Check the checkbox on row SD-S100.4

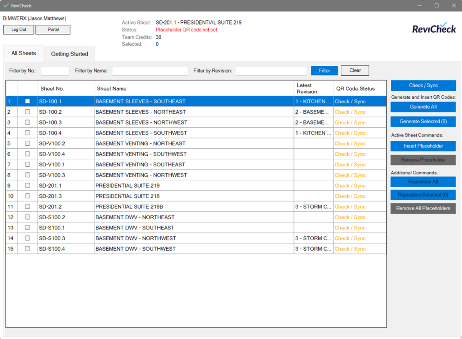tap(27, 248)
